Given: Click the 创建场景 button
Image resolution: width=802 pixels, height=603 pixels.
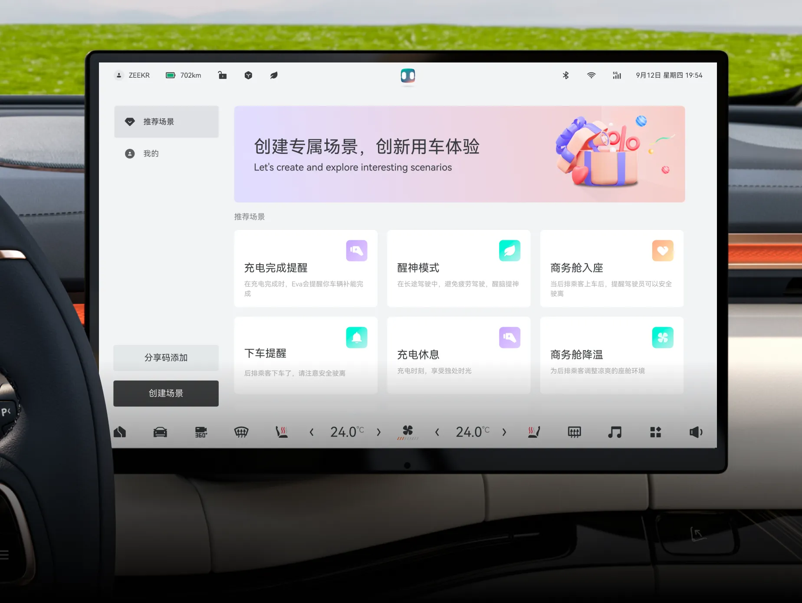Looking at the screenshot, I should (x=166, y=393).
